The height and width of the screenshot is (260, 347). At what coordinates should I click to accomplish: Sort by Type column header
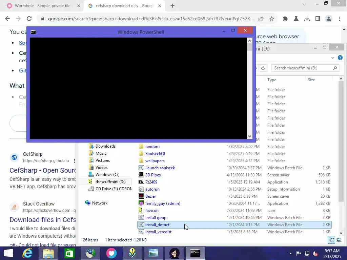[272, 80]
